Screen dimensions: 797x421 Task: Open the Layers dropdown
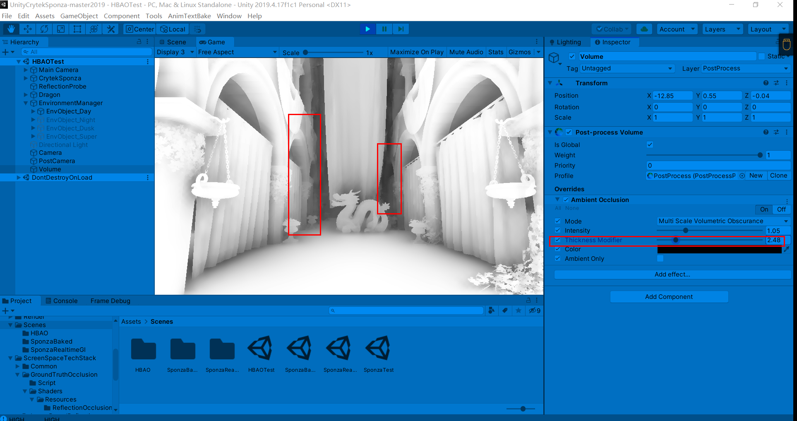pyautogui.click(x=723, y=29)
